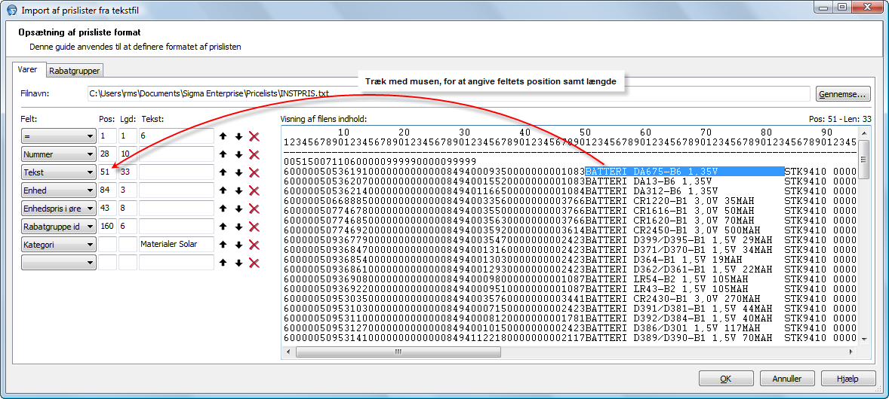
Task: Click down arrow of vertical scrollbar
Action: 864,339
